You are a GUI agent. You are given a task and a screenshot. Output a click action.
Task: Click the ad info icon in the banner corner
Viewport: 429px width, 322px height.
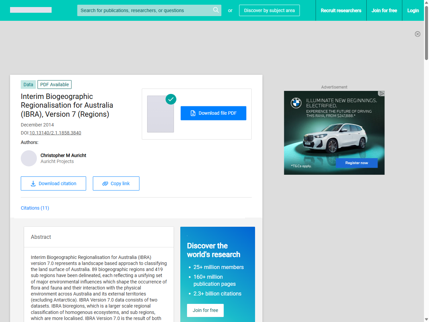pos(382,94)
